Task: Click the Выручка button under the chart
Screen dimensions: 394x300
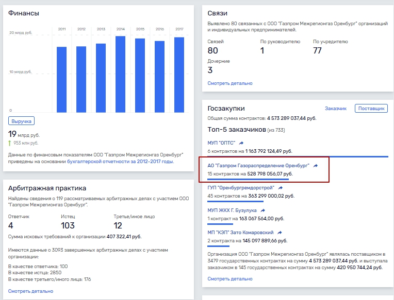Action: click(21, 121)
